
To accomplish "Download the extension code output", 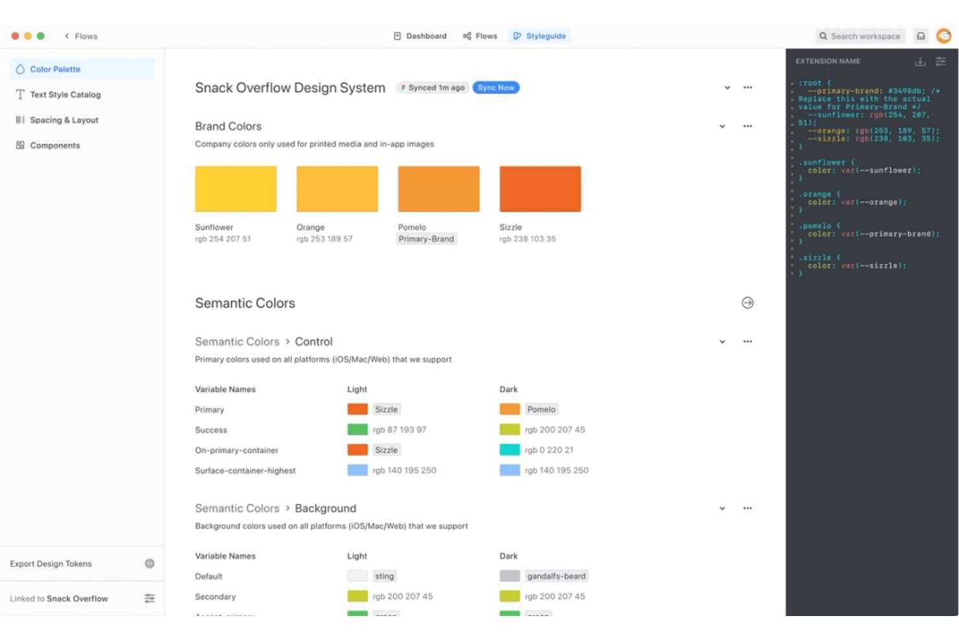I will point(919,62).
